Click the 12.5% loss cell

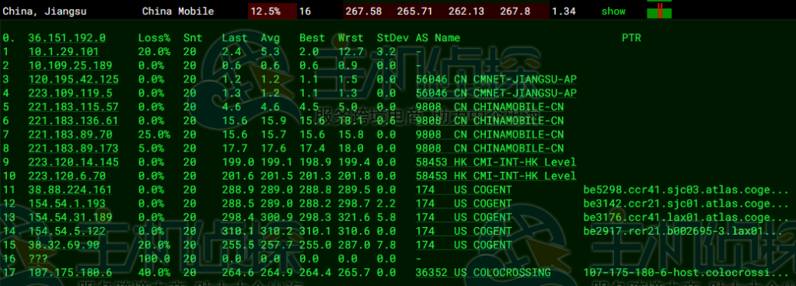pos(272,11)
